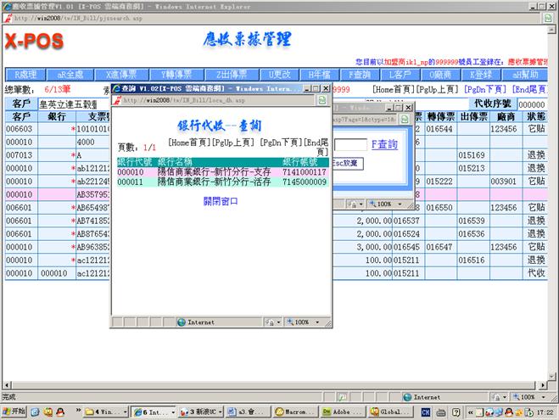Click the F查詢 link in middle window
Viewport: 559px width, 420px height.
coord(383,145)
